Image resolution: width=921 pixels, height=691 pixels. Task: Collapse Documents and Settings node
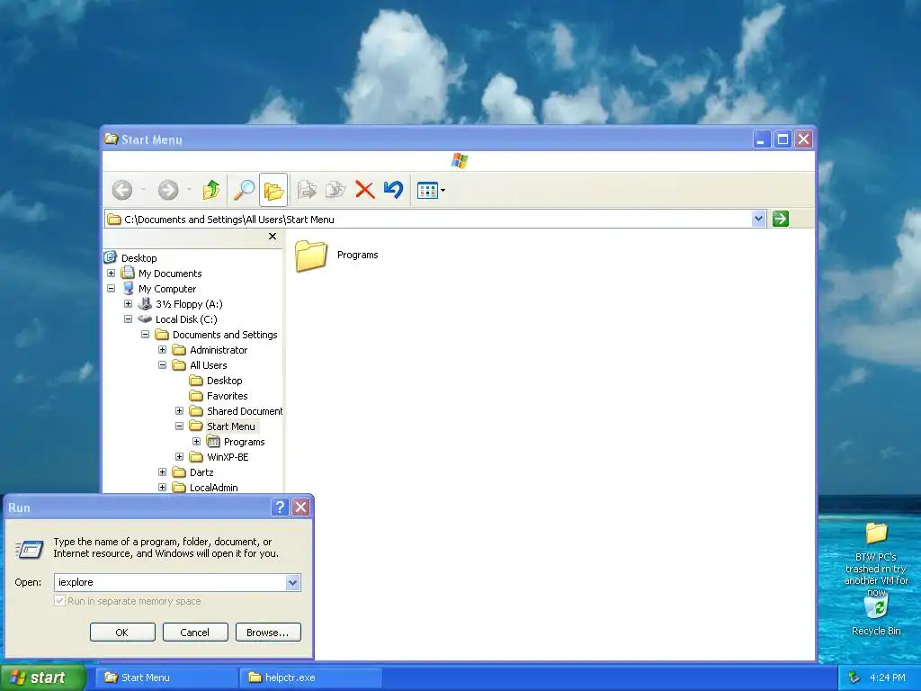[145, 335]
